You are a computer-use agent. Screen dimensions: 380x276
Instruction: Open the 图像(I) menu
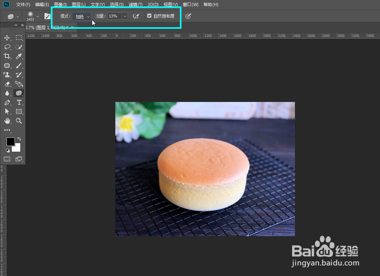60,5
